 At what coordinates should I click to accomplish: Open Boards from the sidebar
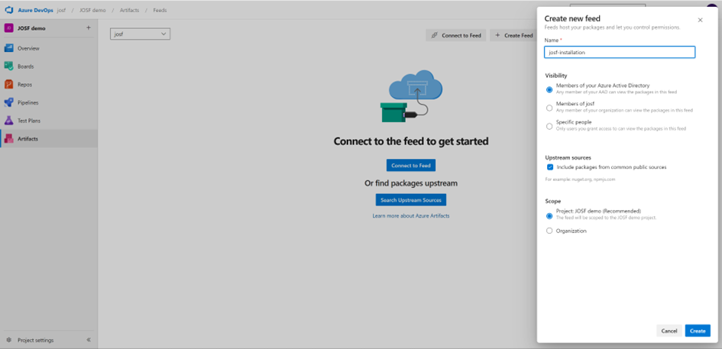[9, 66]
